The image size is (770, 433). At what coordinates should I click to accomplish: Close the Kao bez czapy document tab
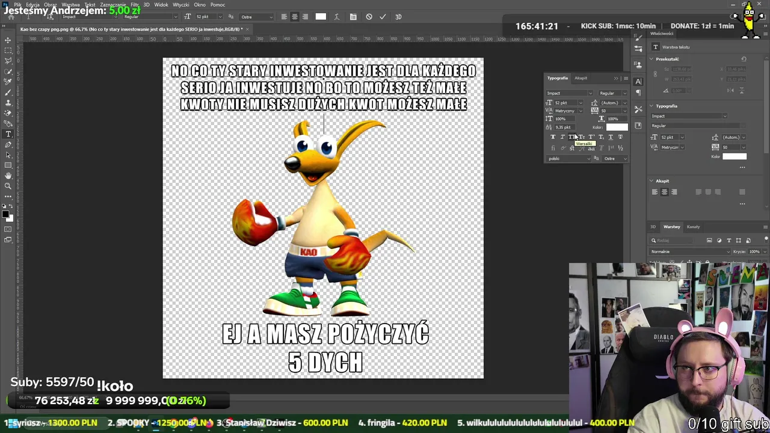tap(247, 29)
